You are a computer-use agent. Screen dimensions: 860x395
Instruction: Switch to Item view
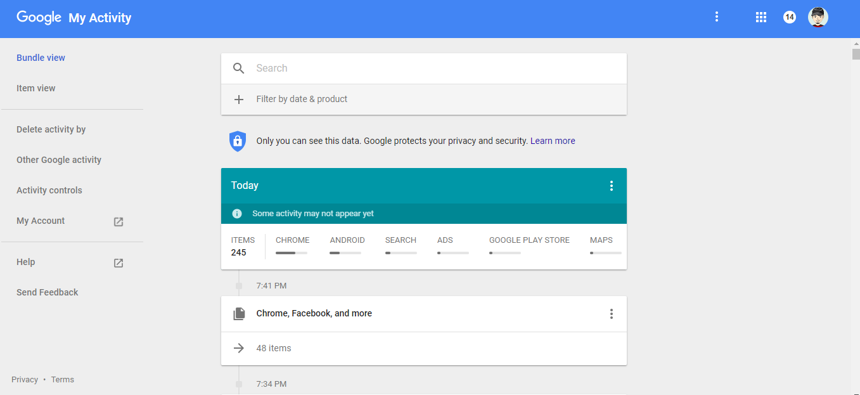(x=36, y=88)
